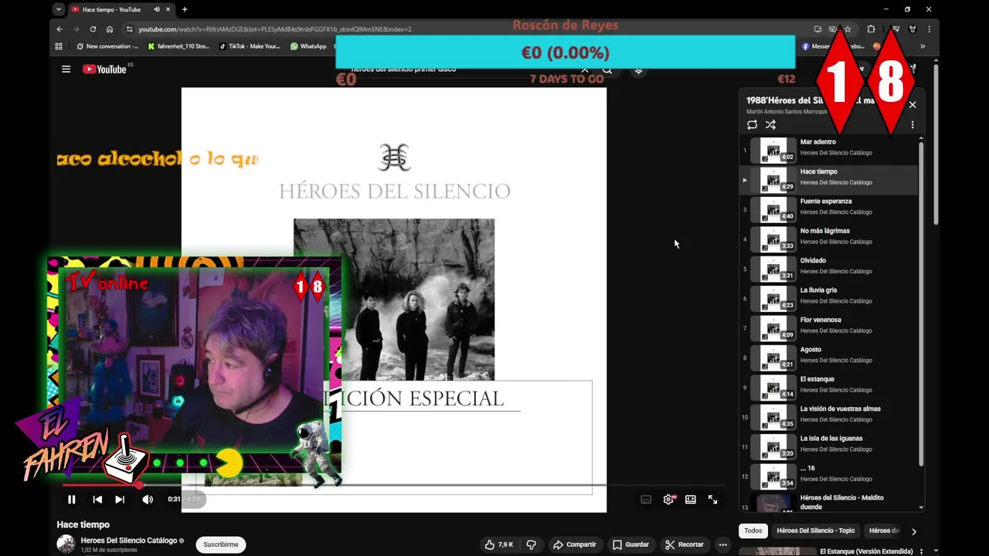Open the YouTube hamburger guide menu

[x=66, y=69]
